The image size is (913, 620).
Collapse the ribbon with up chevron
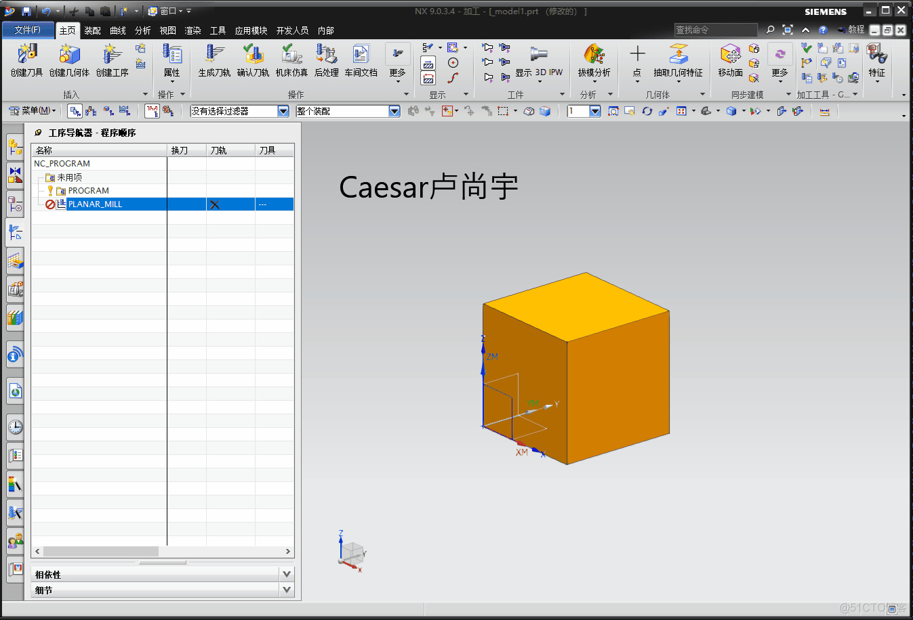pos(805,30)
